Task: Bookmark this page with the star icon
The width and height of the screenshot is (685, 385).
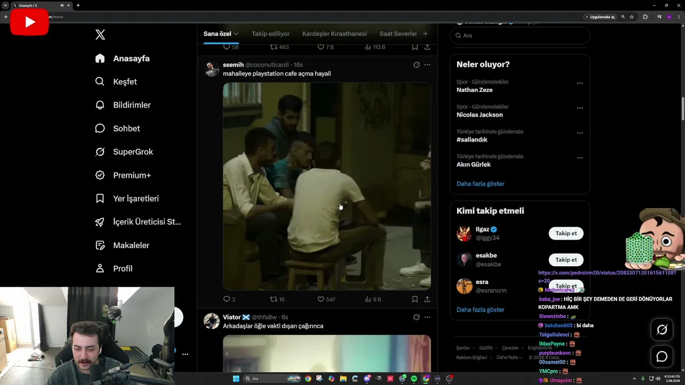Action: [631, 17]
